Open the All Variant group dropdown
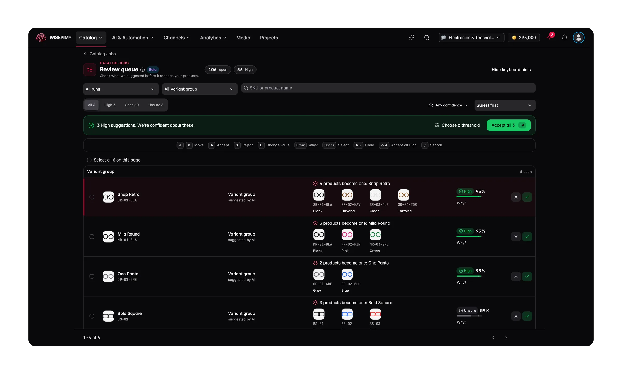 200,89
